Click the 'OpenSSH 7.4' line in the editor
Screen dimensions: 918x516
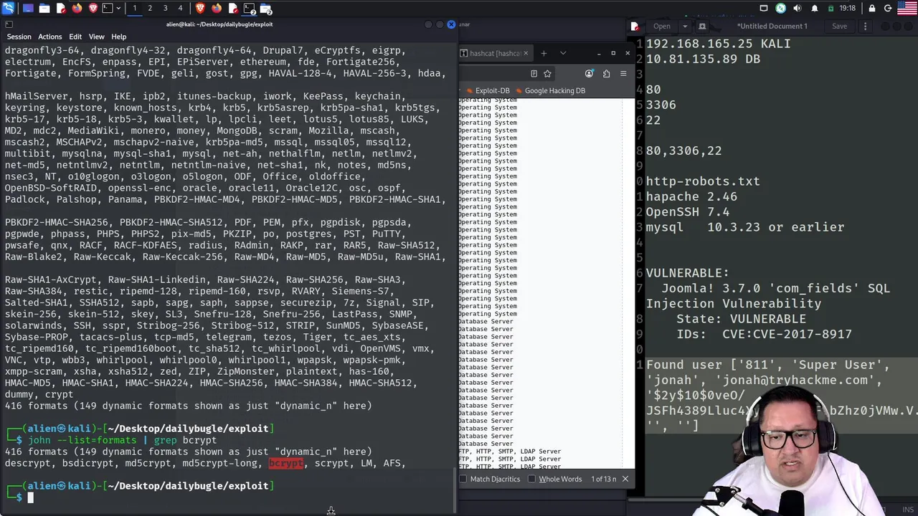pyautogui.click(x=688, y=212)
